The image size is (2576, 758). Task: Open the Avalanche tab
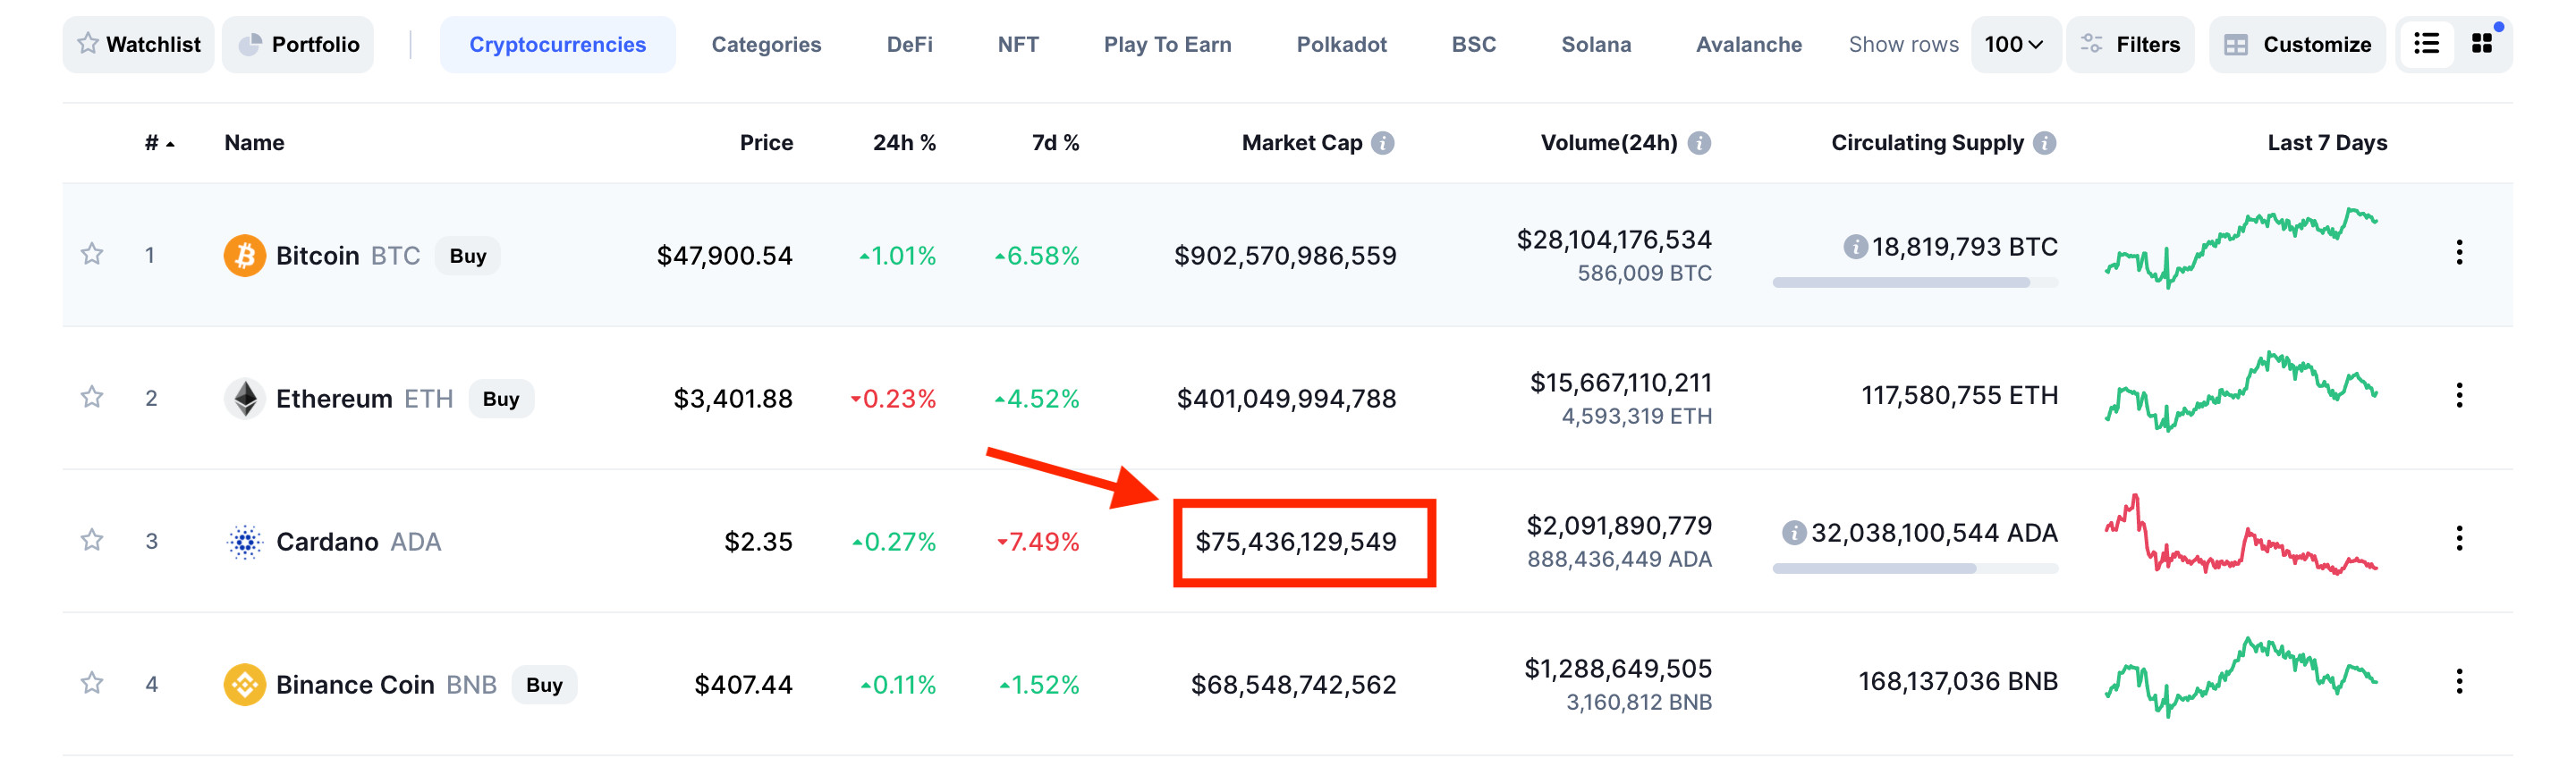[x=1748, y=44]
